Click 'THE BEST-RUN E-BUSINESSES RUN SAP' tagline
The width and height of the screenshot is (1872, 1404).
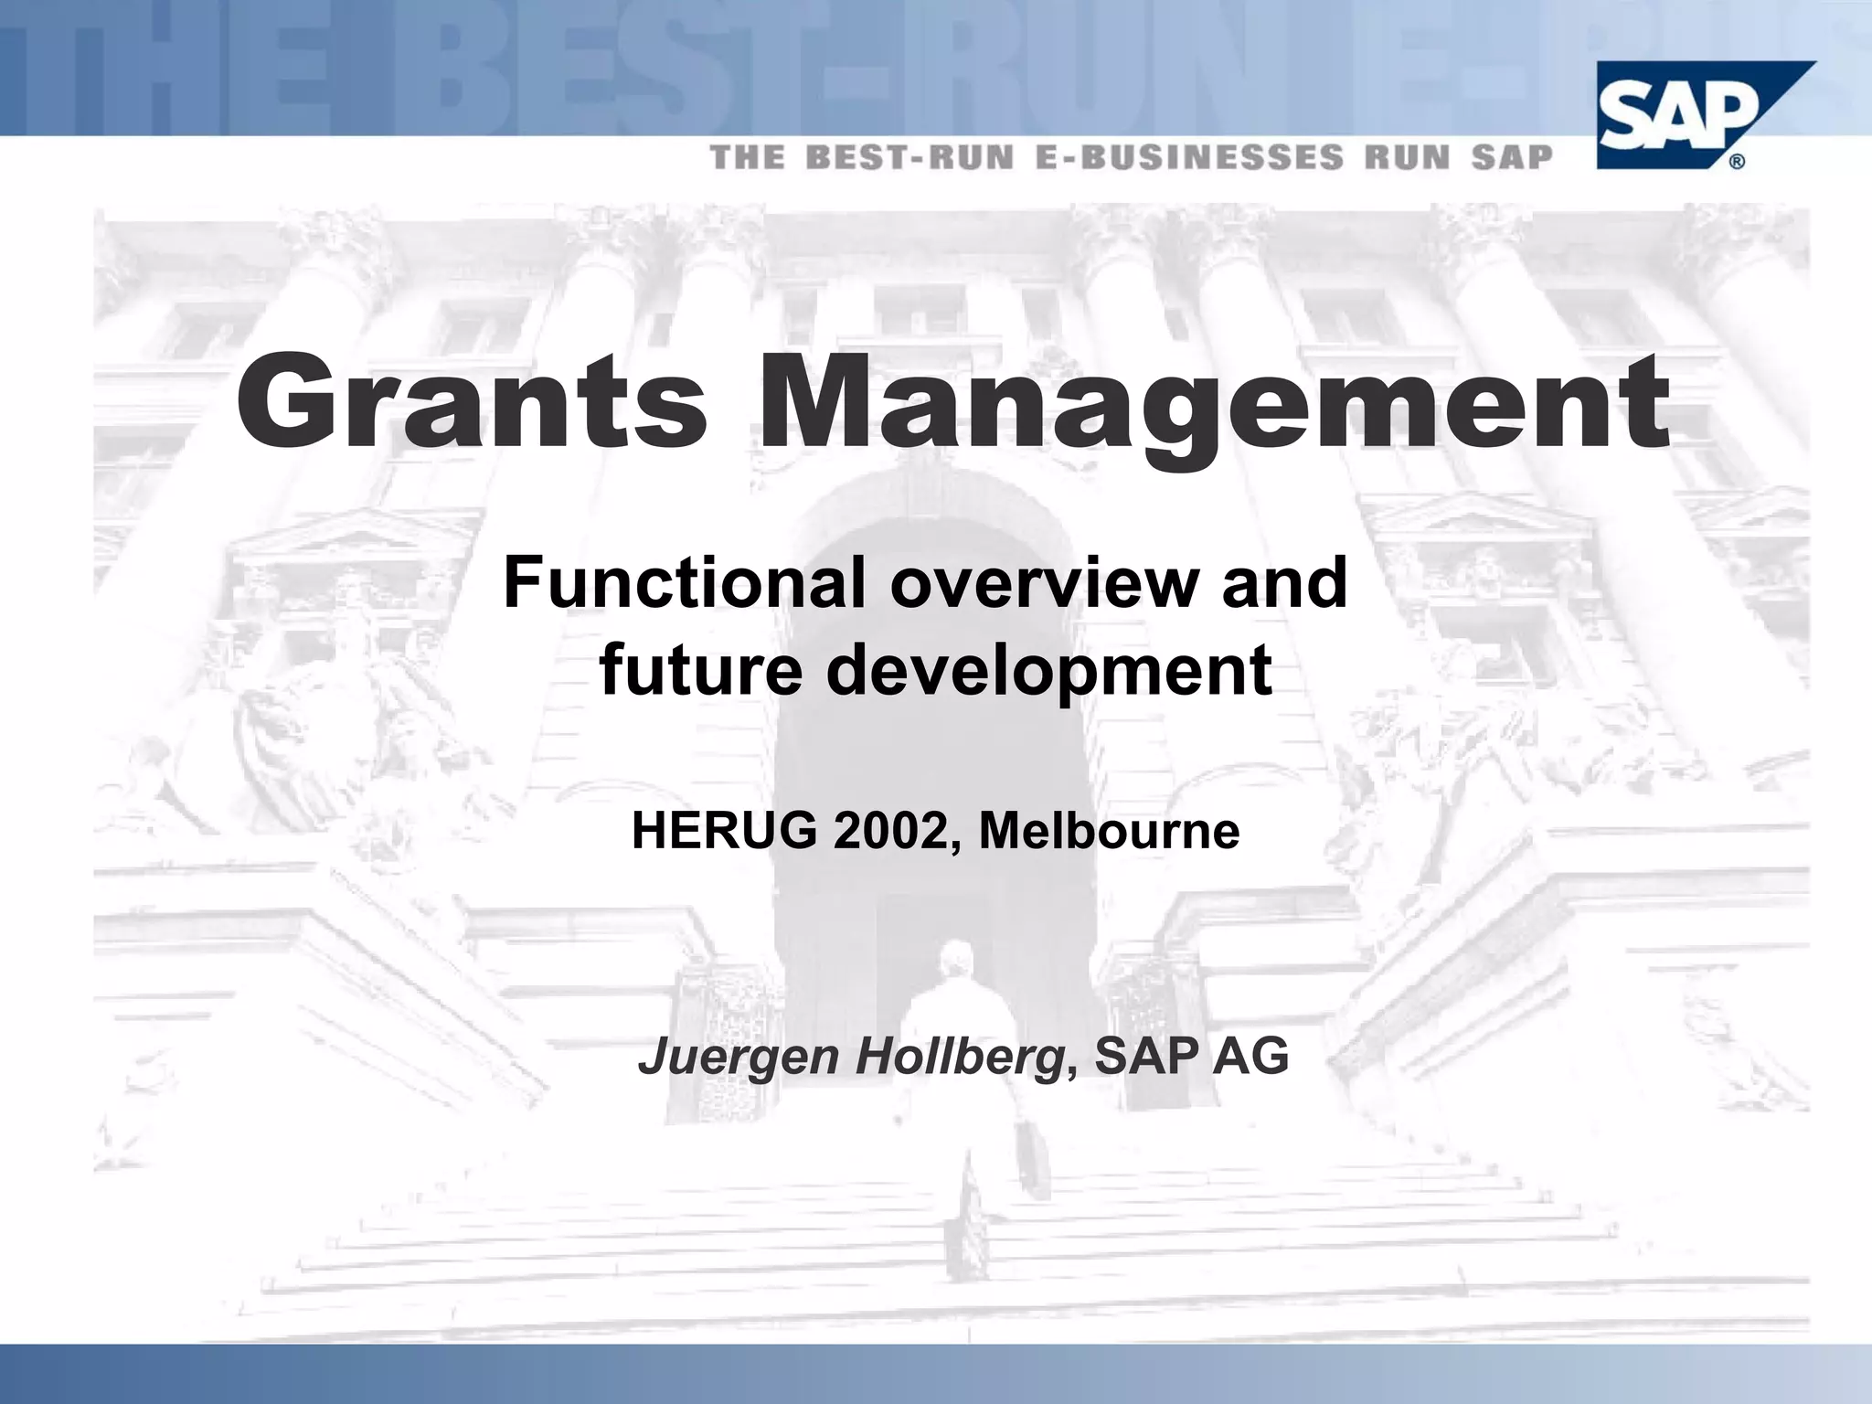point(1132,157)
